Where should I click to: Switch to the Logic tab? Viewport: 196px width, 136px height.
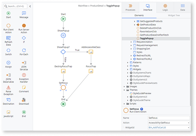click(x=165, y=8)
